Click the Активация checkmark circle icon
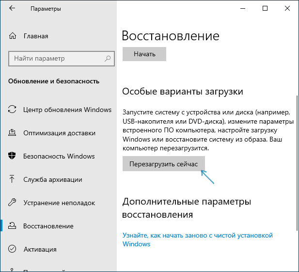299x272 pixels. (x=13, y=249)
